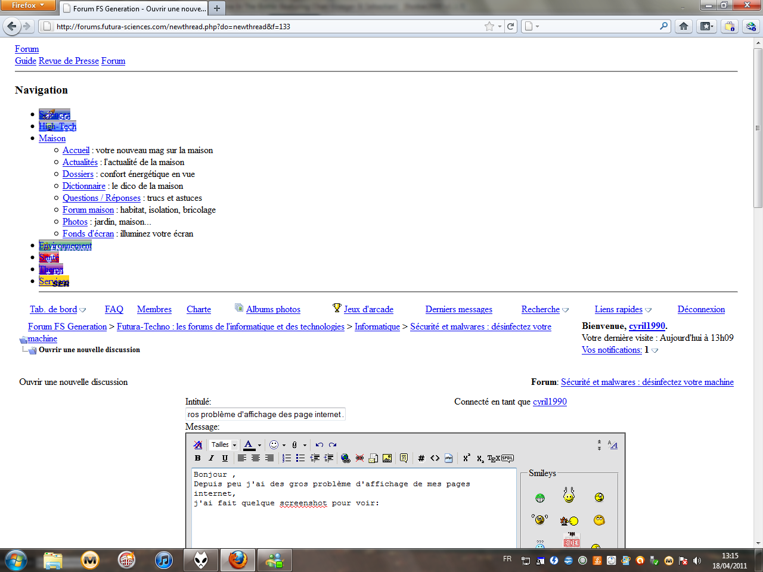This screenshot has height=572, width=763.
Task: Open the bookmarks menu button
Action: tap(706, 26)
